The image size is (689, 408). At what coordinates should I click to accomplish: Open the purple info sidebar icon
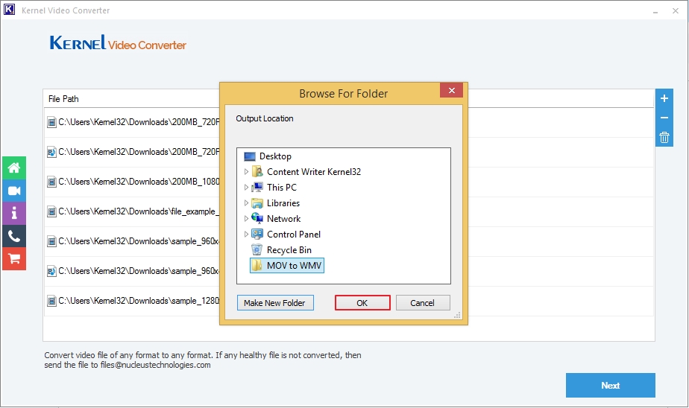click(x=14, y=213)
